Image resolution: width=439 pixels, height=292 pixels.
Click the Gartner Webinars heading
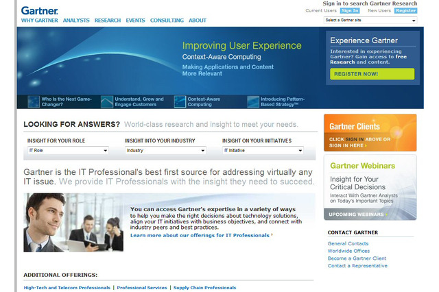point(363,166)
